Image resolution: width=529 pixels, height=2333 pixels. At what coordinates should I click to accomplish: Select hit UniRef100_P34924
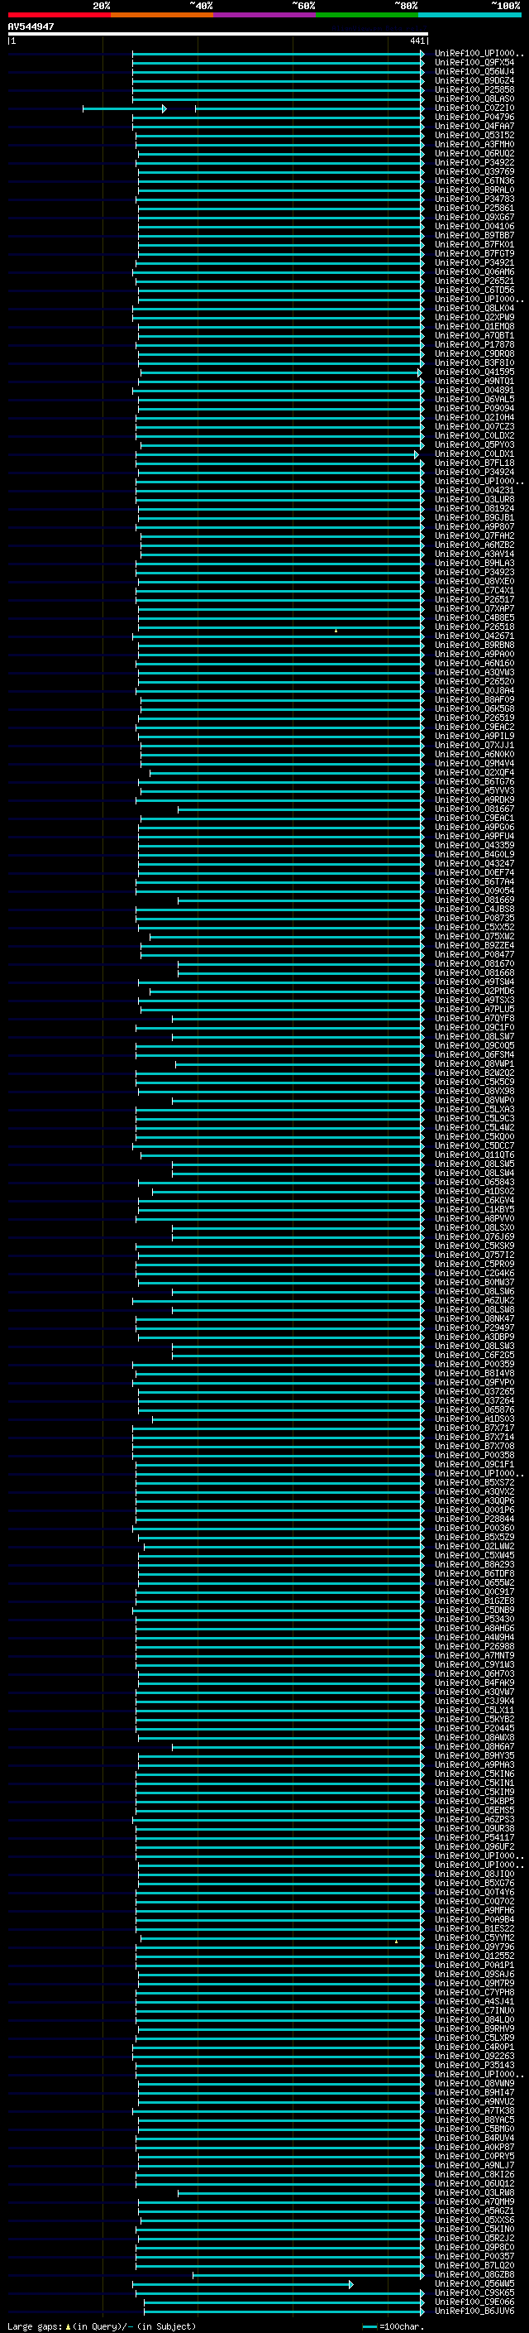point(474,472)
